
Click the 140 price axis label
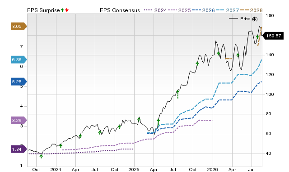(x=270, y=55)
